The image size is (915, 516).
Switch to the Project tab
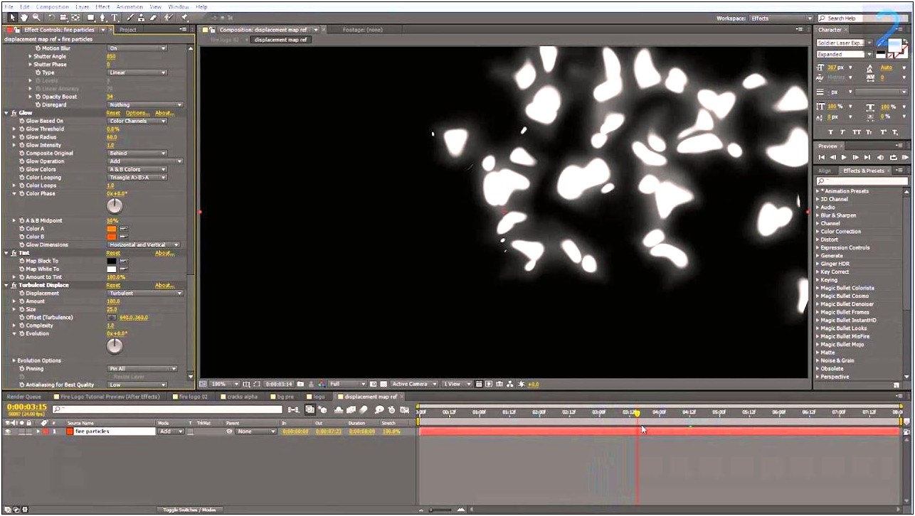pos(128,30)
